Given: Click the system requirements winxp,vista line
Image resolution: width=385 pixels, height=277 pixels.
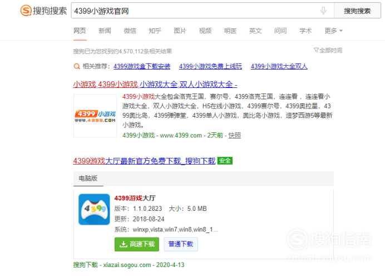Looking at the screenshot, I should [166, 230].
